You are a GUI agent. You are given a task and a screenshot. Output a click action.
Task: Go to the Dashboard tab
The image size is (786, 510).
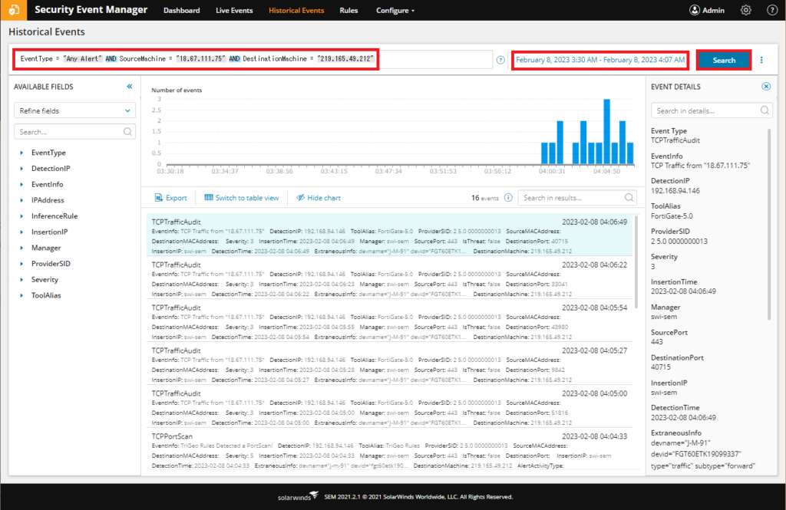coord(181,11)
